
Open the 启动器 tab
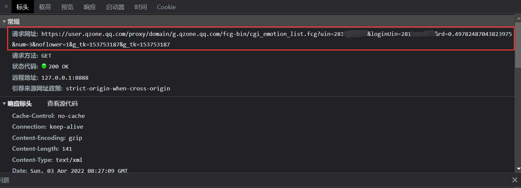click(115, 7)
